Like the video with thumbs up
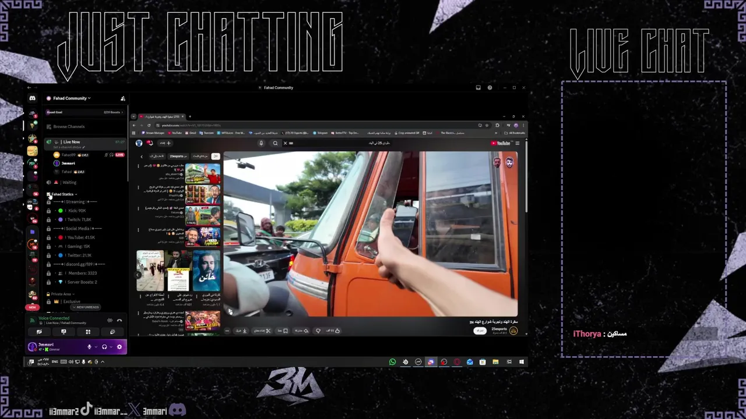 [x=333, y=331]
